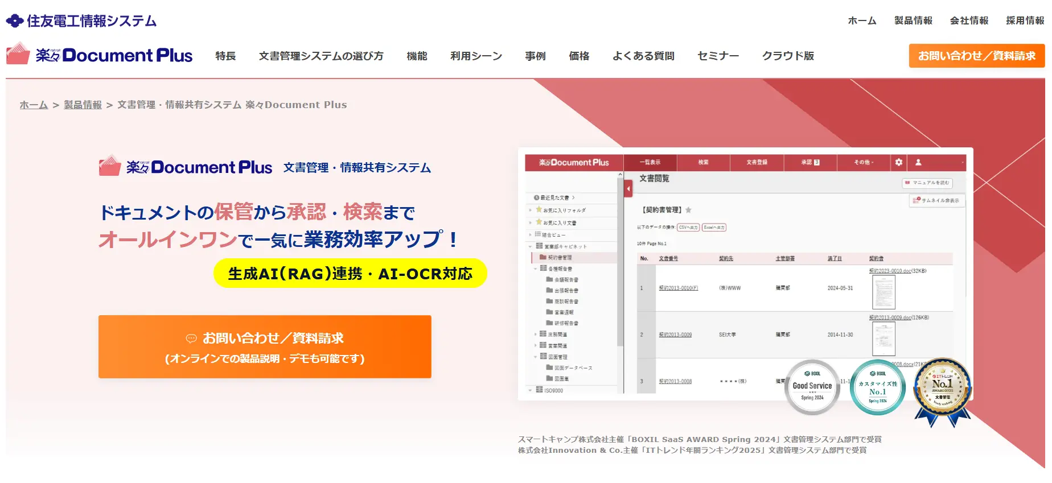Viewport: 1052px width, 483px height.
Task: Select the よくある質問 menu item
Action: (x=643, y=56)
